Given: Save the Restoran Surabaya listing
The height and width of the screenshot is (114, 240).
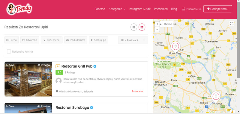Looking at the screenshot, I should (10, 106).
